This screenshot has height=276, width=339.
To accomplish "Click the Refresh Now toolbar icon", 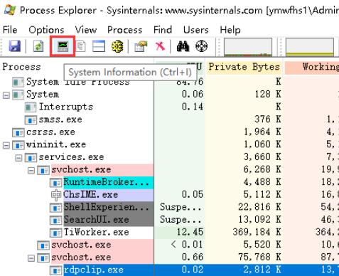I will click(38, 46).
